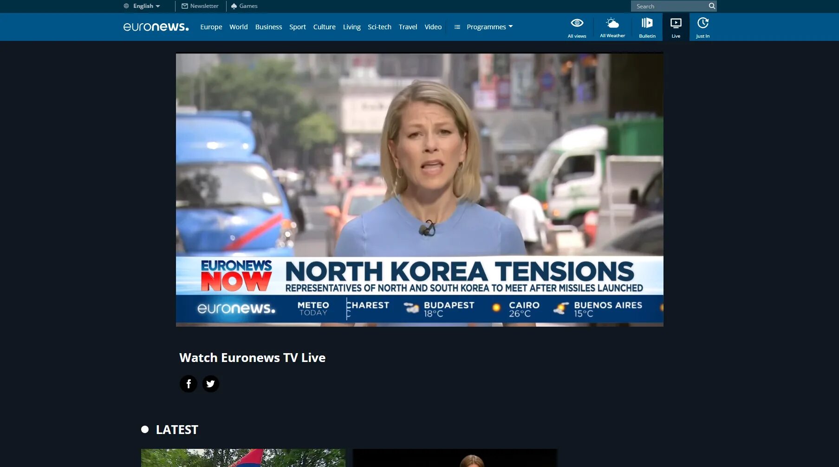Image resolution: width=839 pixels, height=467 pixels.
Task: Open the World section
Action: coord(239,27)
